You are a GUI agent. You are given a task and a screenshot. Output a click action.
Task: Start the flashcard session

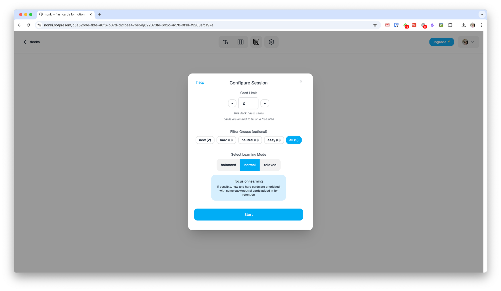click(x=248, y=215)
